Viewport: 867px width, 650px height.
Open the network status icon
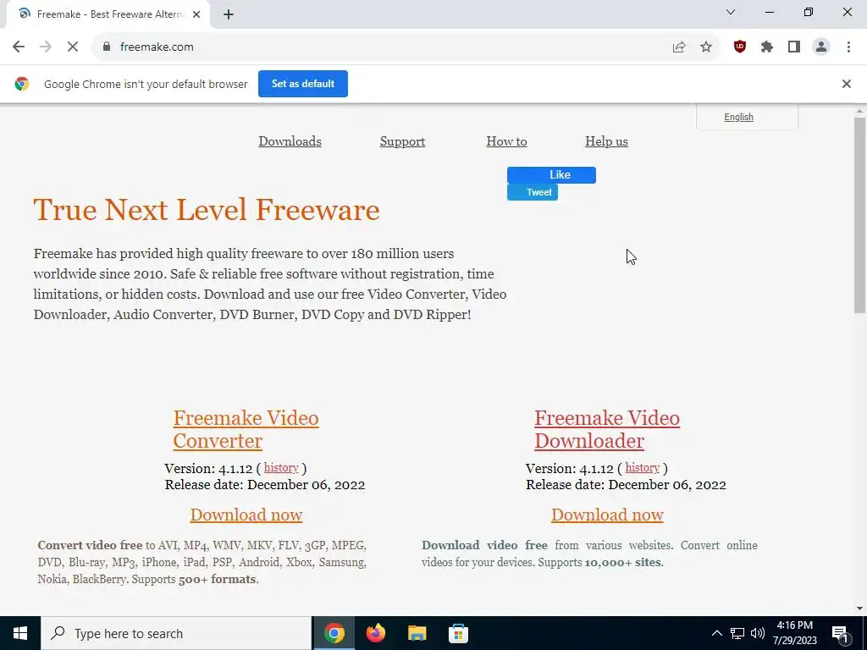pyautogui.click(x=737, y=633)
